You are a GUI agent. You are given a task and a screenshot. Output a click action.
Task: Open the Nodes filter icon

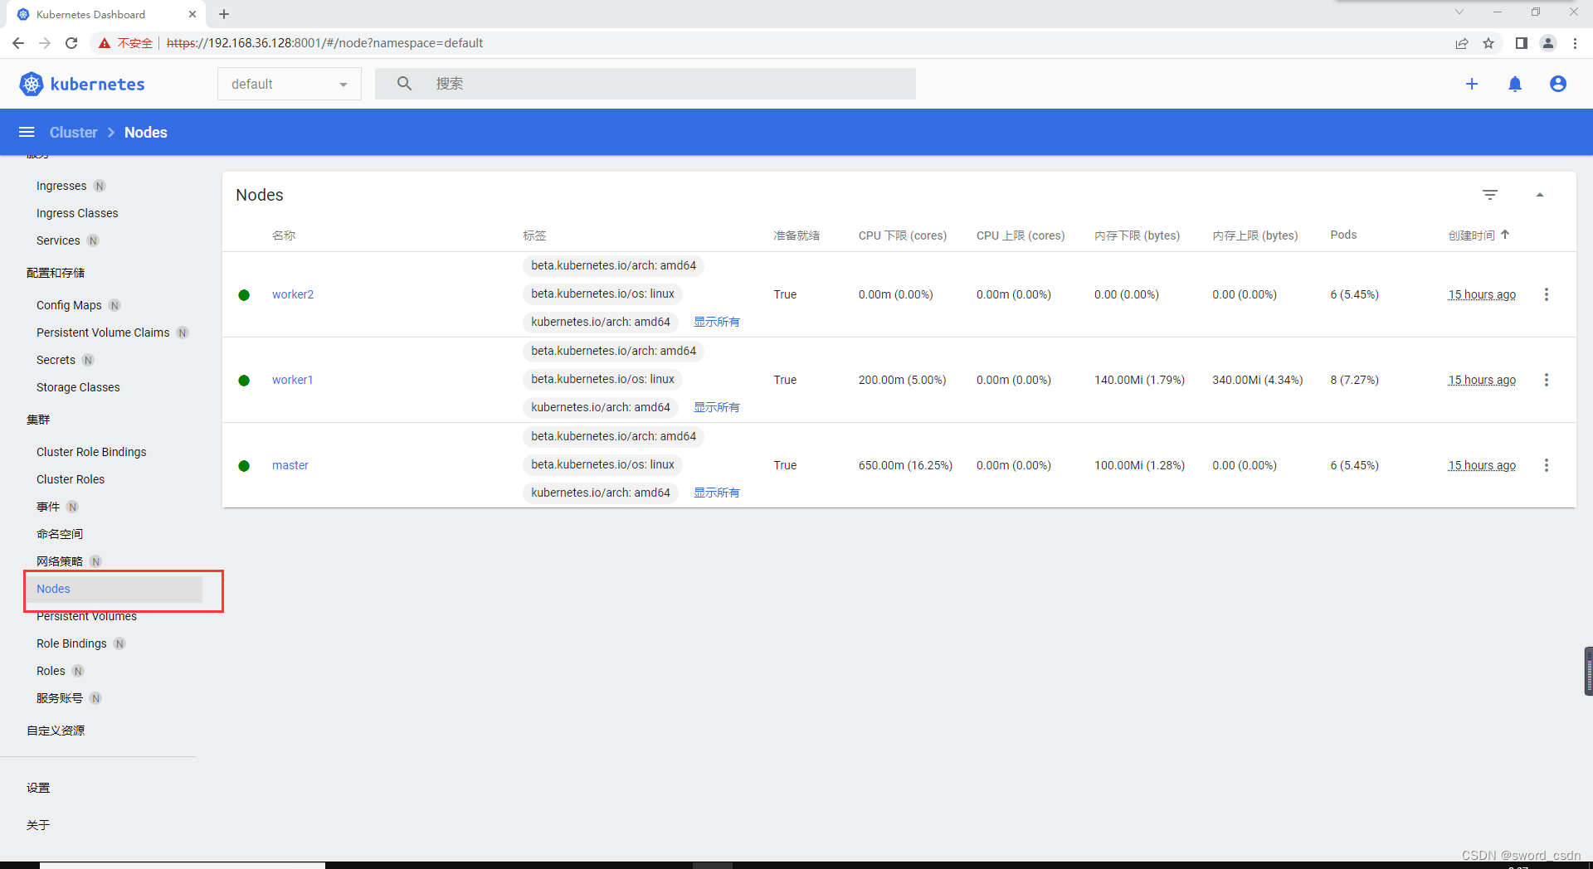pyautogui.click(x=1490, y=195)
